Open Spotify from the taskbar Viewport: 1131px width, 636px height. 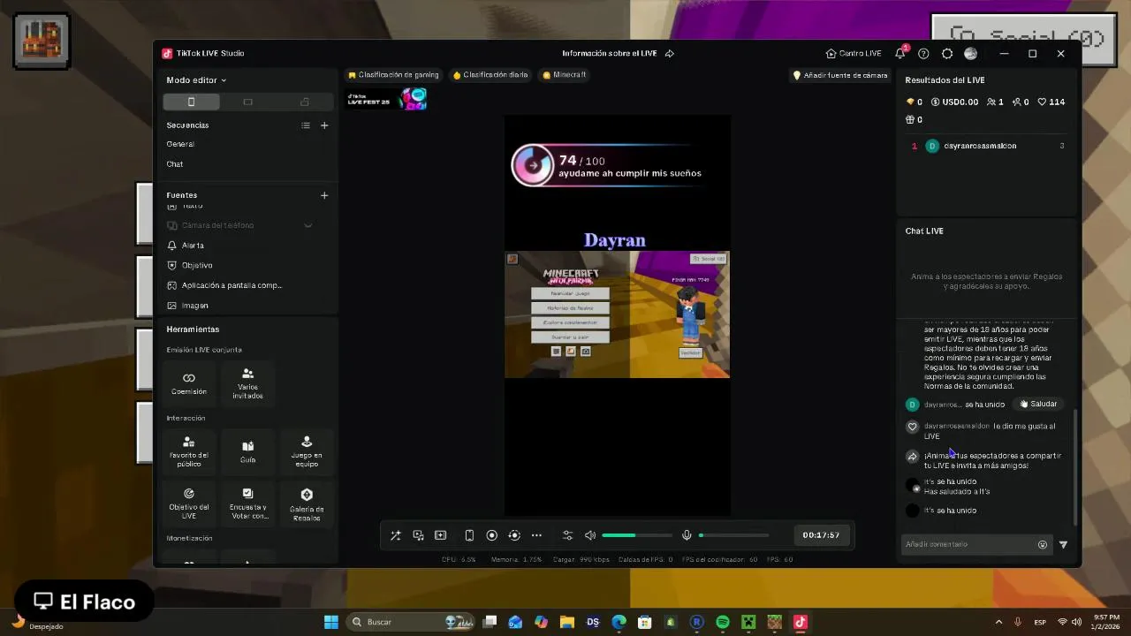(722, 622)
